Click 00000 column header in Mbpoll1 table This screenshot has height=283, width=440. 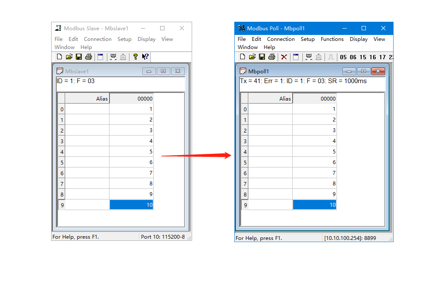point(314,98)
